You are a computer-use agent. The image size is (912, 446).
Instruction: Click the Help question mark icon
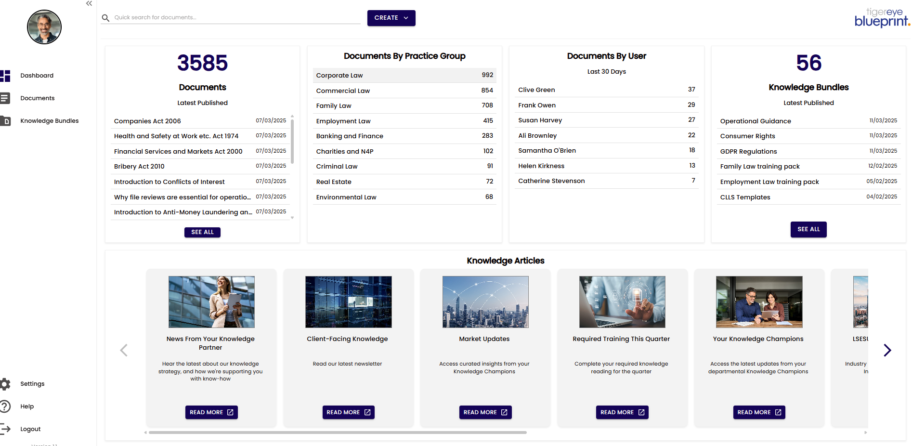point(5,407)
